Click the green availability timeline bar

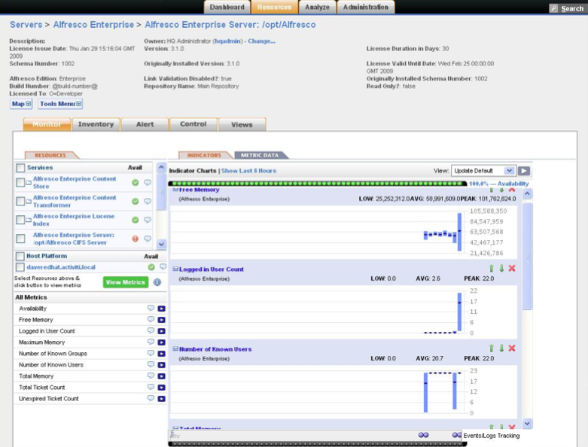[318, 184]
